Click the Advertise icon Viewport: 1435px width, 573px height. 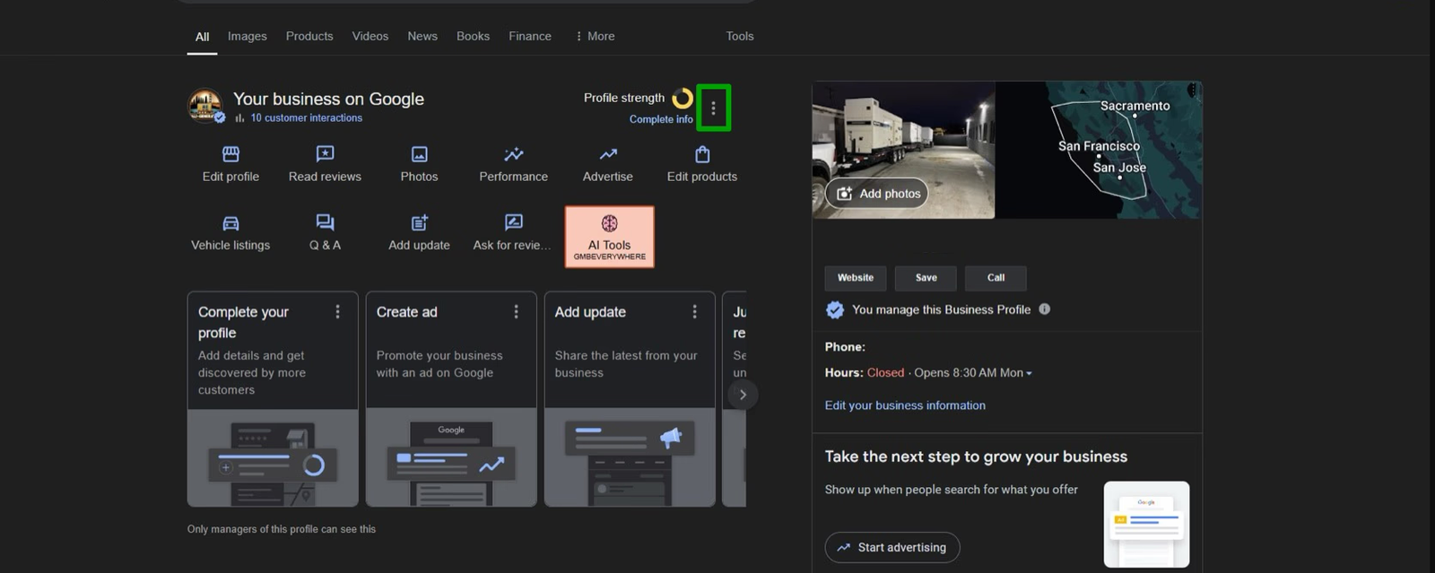tap(607, 155)
